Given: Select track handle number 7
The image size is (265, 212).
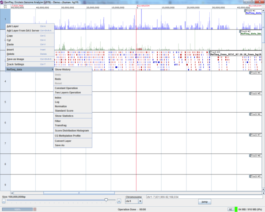Looking at the screenshot, I should 5,144.
